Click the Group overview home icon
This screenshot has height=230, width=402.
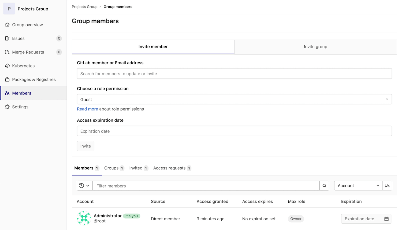click(7, 25)
